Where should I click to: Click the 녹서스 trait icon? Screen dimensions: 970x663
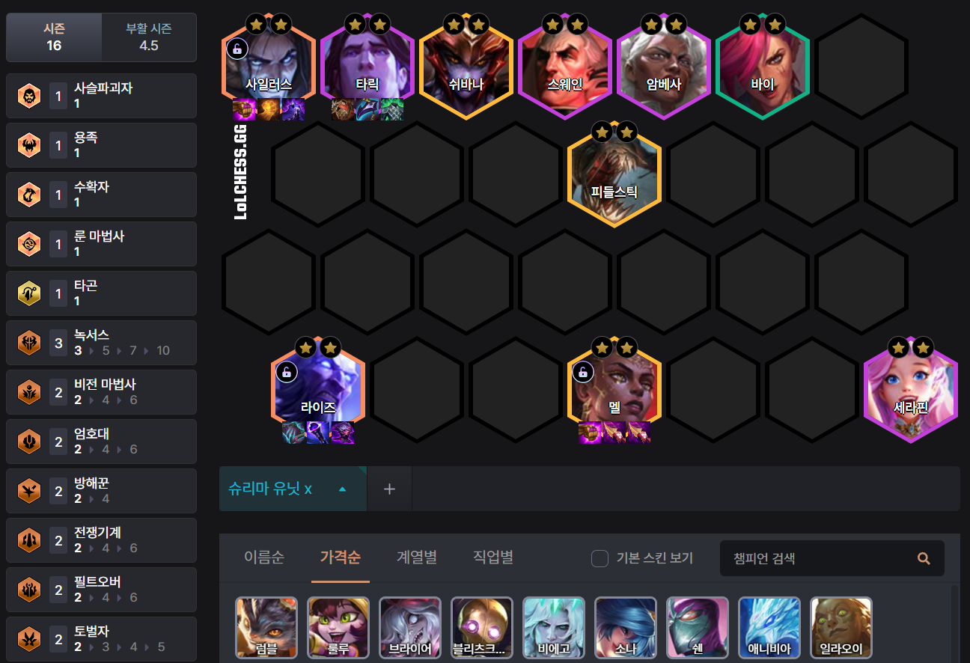(29, 343)
